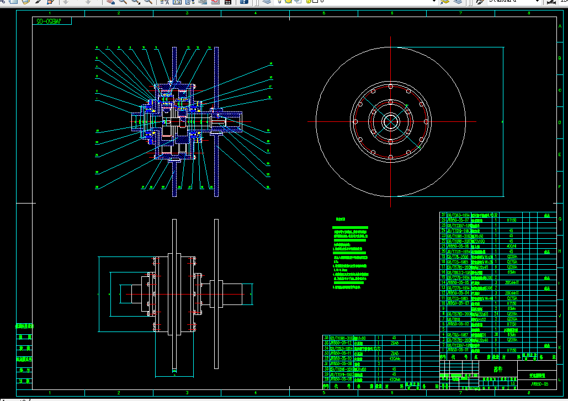This screenshot has height=401, width=568.
Task: Toggle freeze/thaw sun icon for layer 0
Action: [288, 2]
